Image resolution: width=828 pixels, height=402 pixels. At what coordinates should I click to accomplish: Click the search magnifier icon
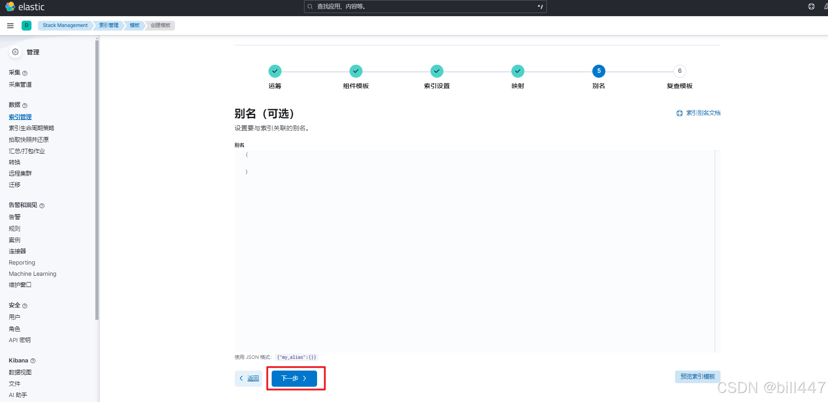(x=310, y=7)
